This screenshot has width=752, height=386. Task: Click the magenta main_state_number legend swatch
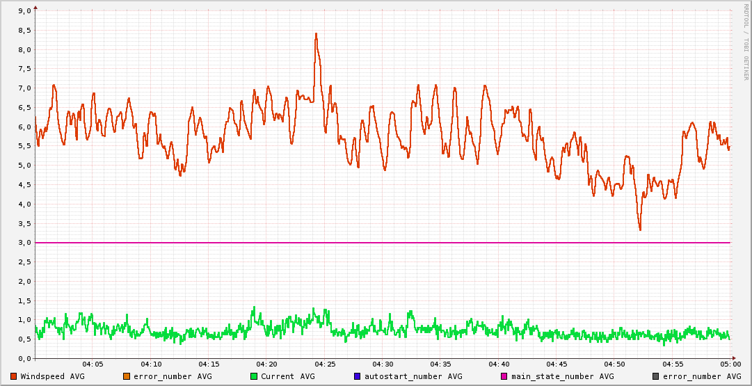pyautogui.click(x=504, y=376)
